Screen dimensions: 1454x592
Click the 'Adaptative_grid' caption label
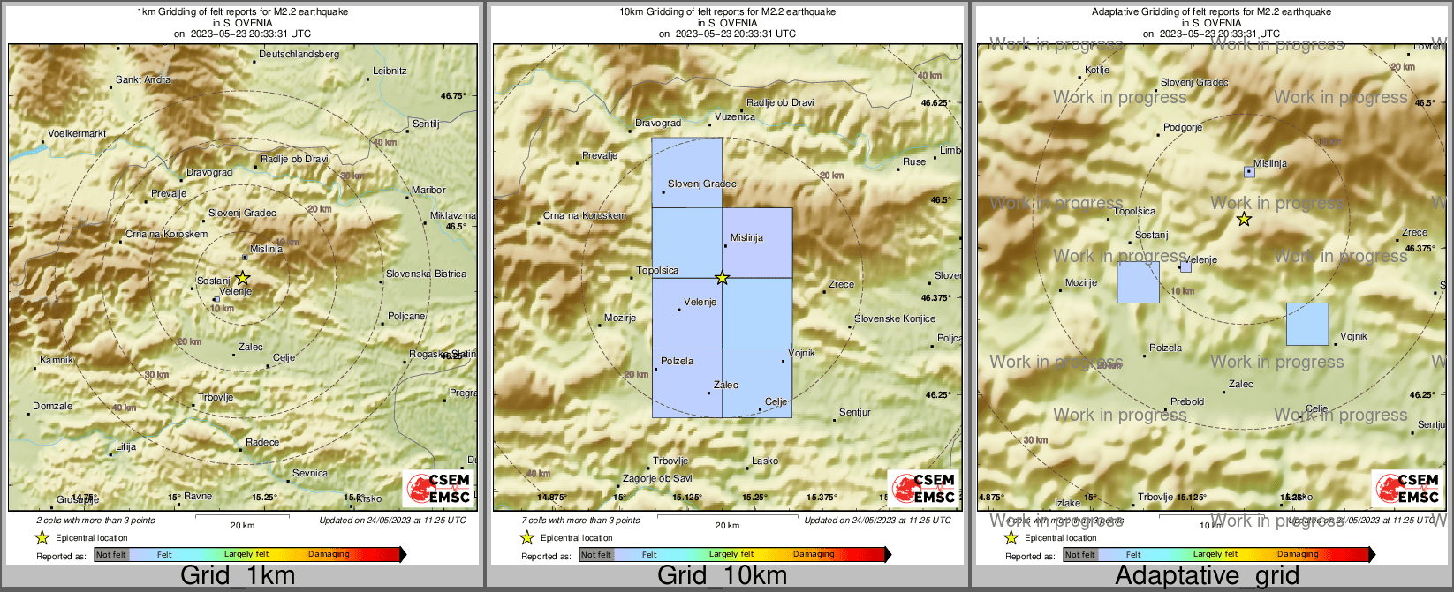click(1207, 575)
